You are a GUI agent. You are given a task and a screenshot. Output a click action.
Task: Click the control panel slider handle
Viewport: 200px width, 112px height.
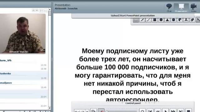point(107,111)
